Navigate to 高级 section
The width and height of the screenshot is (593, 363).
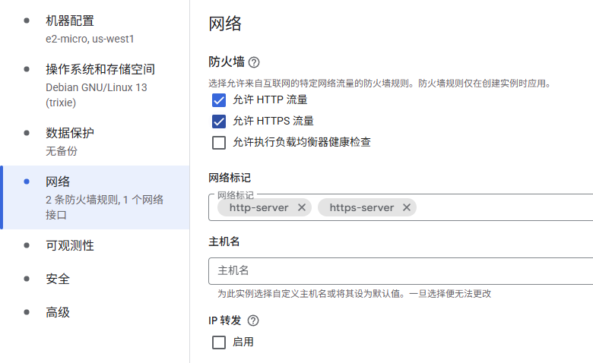[58, 312]
